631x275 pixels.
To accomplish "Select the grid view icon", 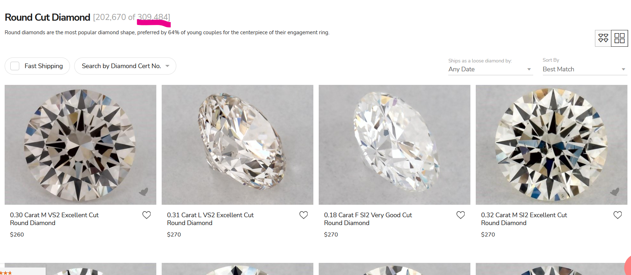I will pos(620,38).
